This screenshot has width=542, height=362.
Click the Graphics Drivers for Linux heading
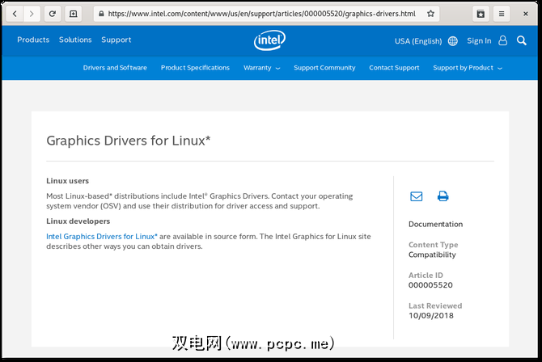pyautogui.click(x=129, y=141)
